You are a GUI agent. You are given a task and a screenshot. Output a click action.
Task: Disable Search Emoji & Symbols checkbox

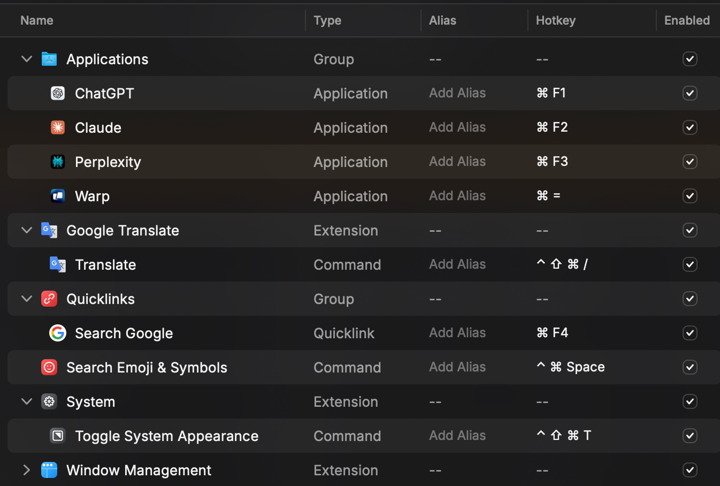pyautogui.click(x=690, y=367)
